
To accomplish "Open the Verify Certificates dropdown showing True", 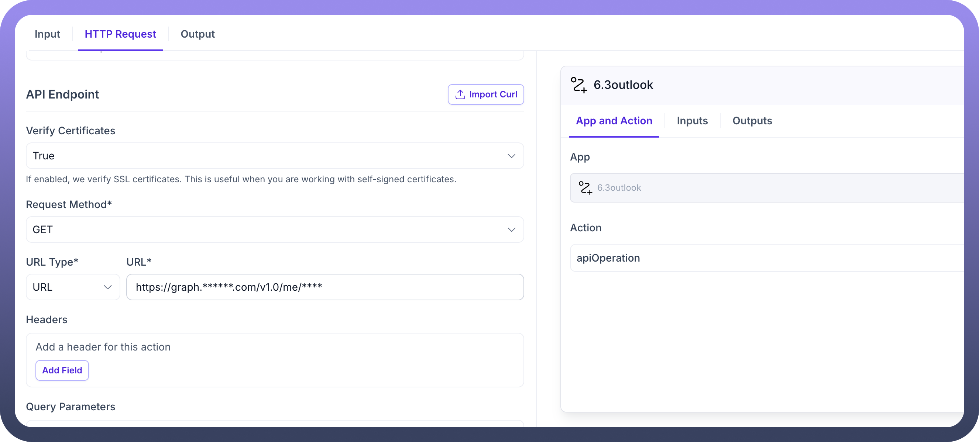I will (266, 156).
